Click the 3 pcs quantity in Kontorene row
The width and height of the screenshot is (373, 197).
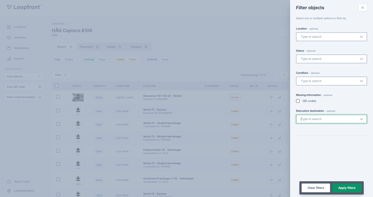tap(99, 180)
